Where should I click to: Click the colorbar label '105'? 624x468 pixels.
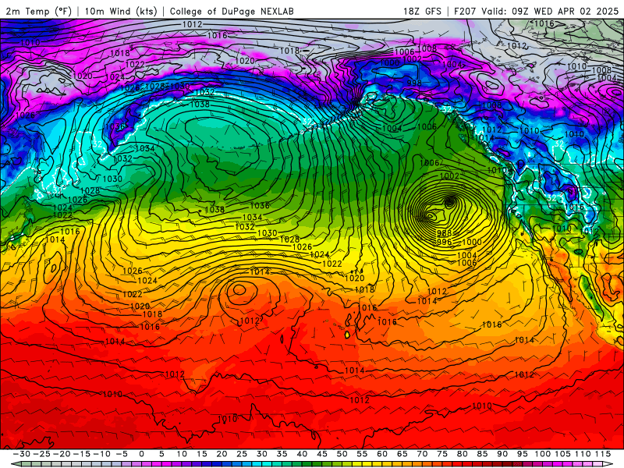click(562, 454)
